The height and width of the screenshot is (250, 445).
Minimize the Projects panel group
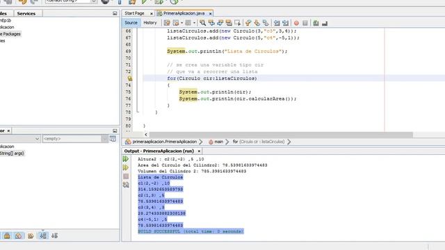[x=115, y=13]
